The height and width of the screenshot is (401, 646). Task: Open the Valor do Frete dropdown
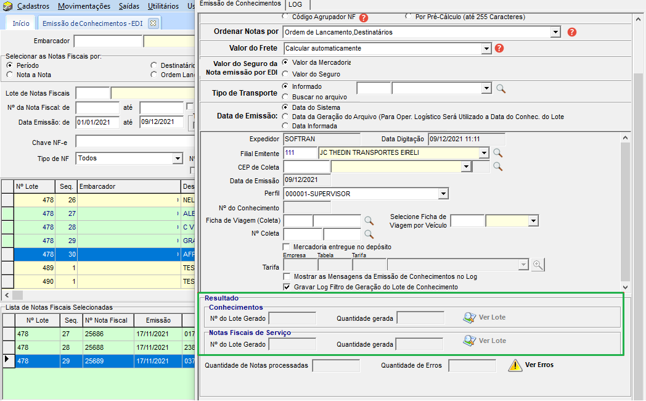pyautogui.click(x=486, y=49)
